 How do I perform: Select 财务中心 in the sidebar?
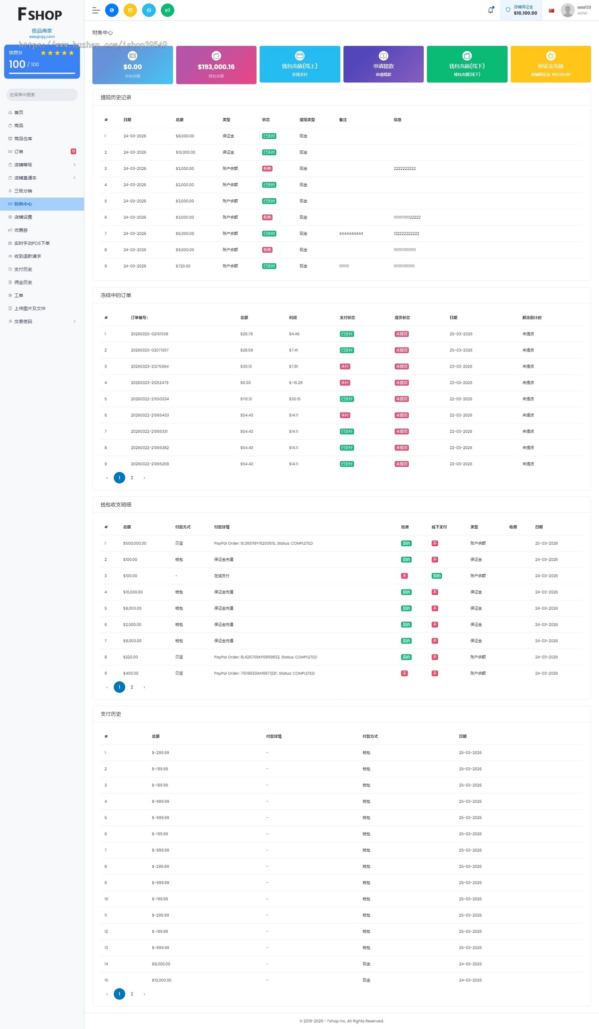tap(42, 204)
